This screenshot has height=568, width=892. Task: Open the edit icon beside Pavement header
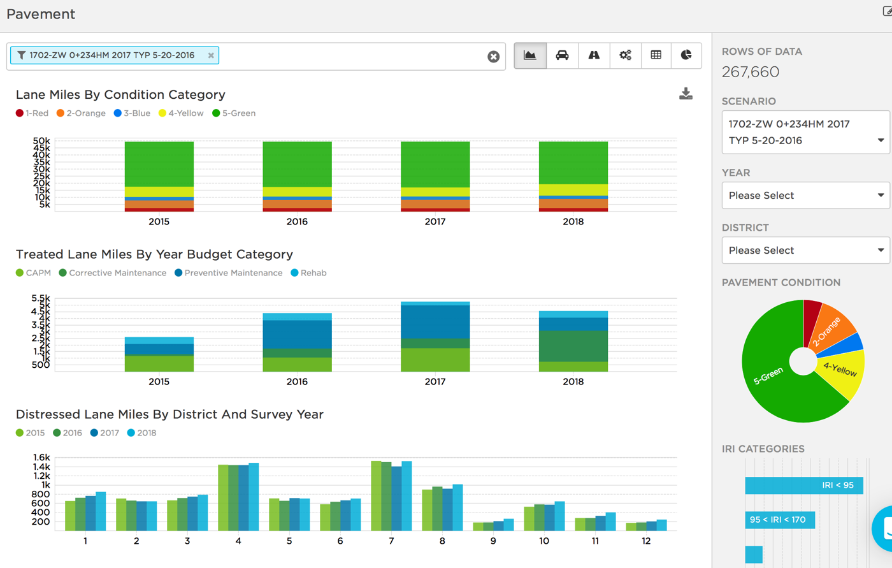(x=887, y=11)
